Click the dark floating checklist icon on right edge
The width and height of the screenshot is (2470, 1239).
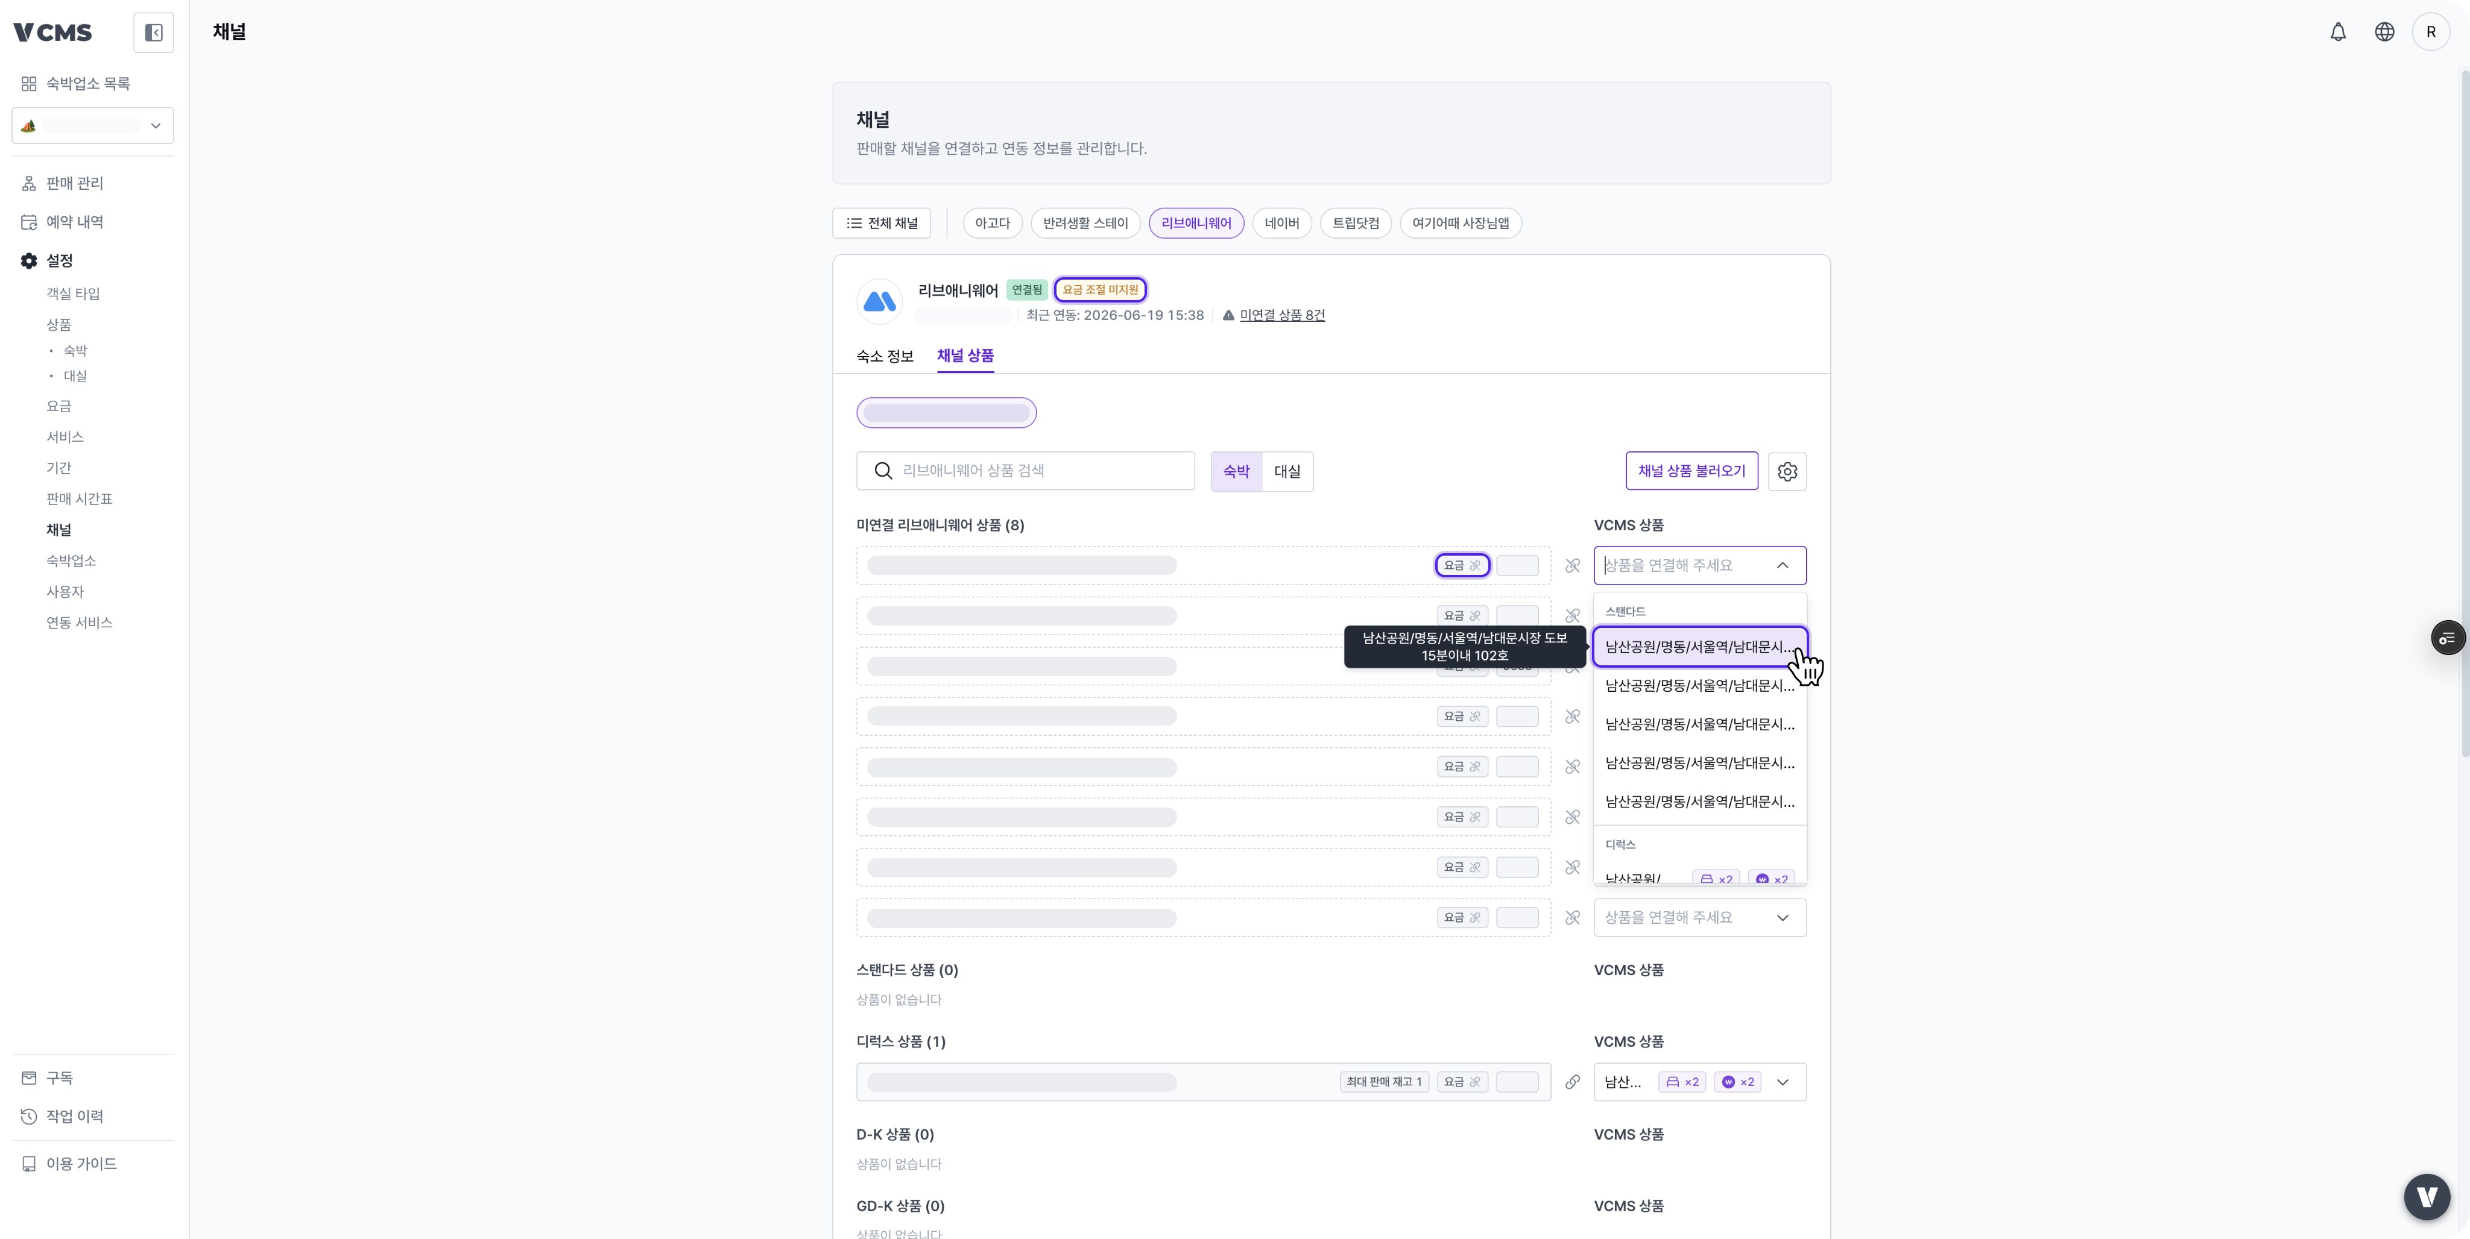coord(2448,638)
